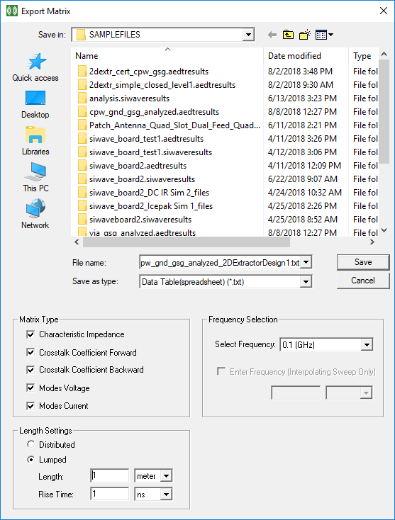Toggle Crosstalk Coefficient Forward checkbox

[x=30, y=352]
